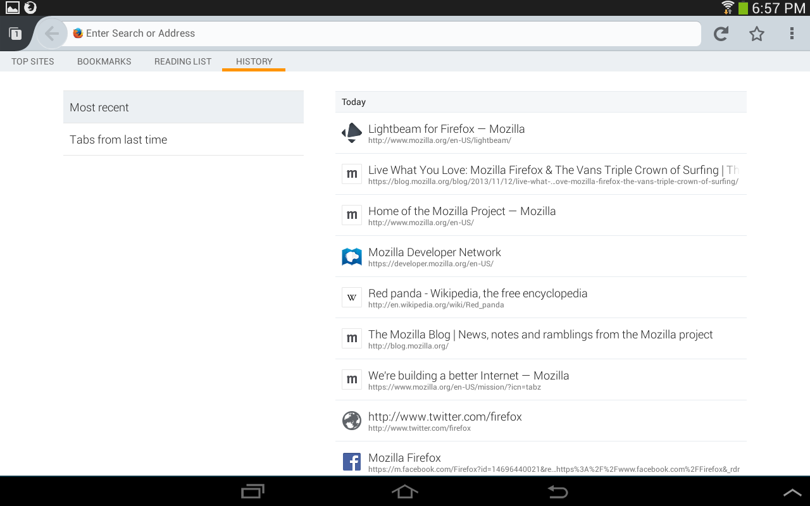This screenshot has width=810, height=506.
Task: Open Red panda - Wikipedia history entry
Action: tap(541, 297)
